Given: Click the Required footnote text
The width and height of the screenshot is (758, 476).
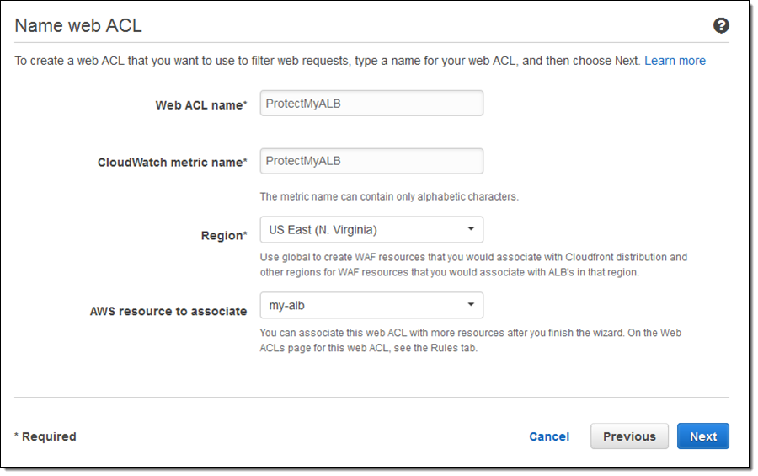Looking at the screenshot, I should (45, 436).
